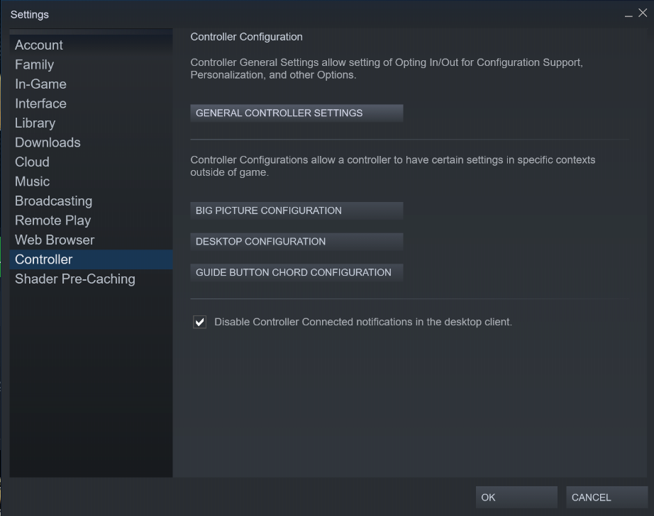Open Music settings

pos(32,181)
